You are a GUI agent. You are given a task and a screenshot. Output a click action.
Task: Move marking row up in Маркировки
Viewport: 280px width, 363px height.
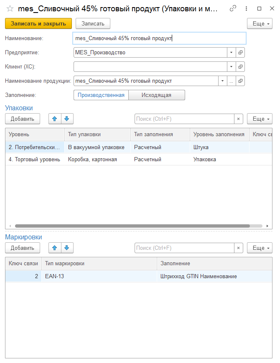[x=54, y=248]
